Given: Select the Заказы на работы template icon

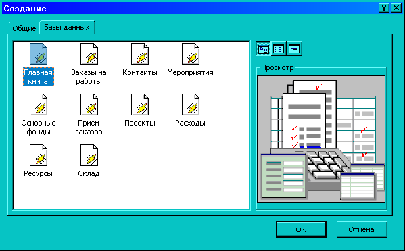Looking at the screenshot, I should point(89,54).
